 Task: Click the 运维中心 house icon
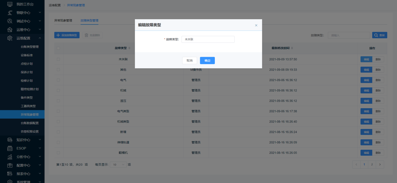(x=10, y=30)
